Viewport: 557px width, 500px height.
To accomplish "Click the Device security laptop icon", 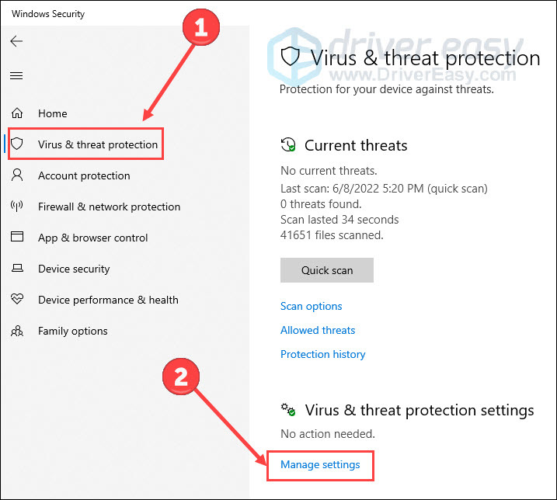I will (x=17, y=269).
